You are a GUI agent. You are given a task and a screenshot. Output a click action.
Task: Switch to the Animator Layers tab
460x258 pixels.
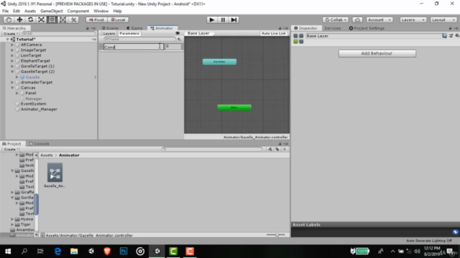coord(109,34)
